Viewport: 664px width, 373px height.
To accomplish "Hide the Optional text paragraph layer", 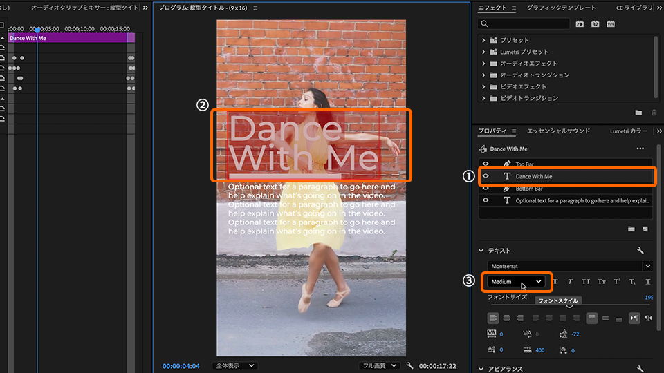I will click(486, 200).
